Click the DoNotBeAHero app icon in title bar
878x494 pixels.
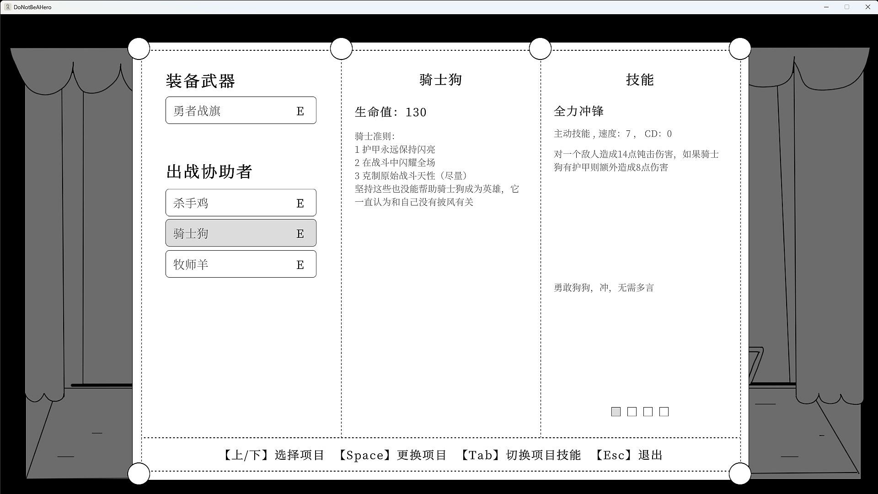(x=7, y=7)
